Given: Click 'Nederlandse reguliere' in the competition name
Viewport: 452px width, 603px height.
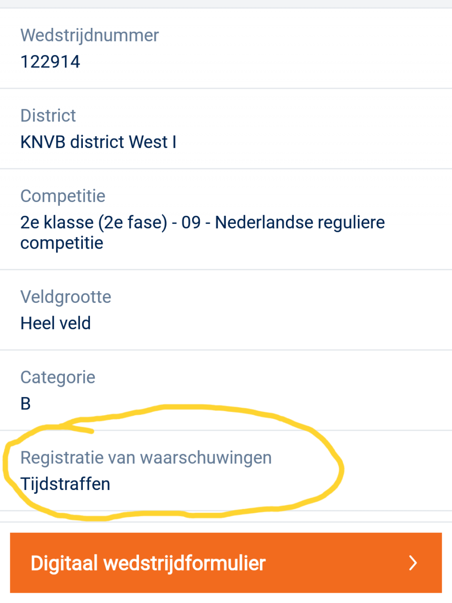Looking at the screenshot, I should click(300, 222).
